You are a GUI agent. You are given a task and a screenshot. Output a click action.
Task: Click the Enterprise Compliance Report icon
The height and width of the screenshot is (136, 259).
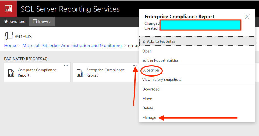(80, 73)
